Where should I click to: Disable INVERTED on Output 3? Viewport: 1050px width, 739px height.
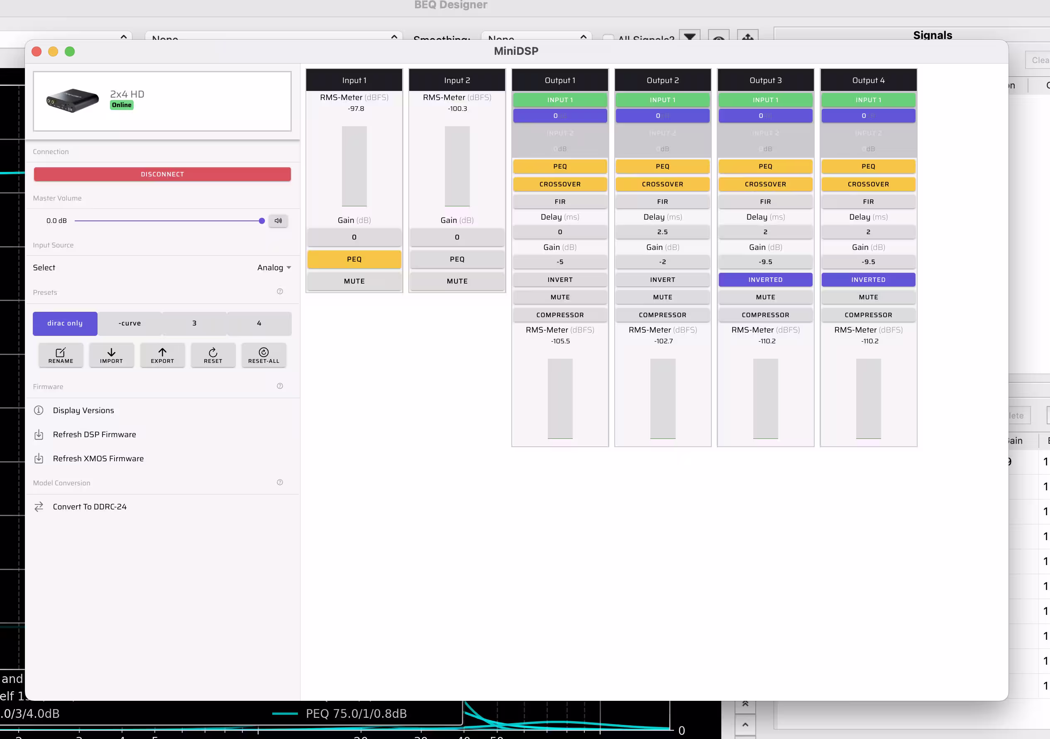tap(766, 279)
